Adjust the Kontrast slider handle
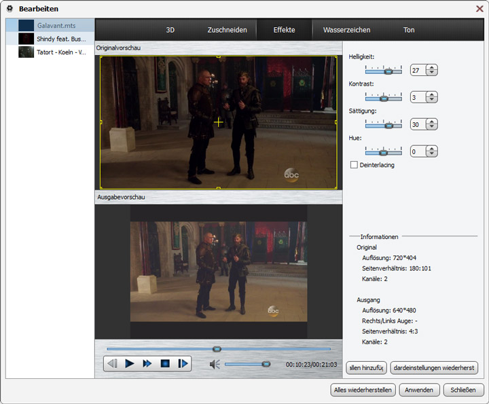Image resolution: width=489 pixels, height=404 pixels. [x=384, y=98]
